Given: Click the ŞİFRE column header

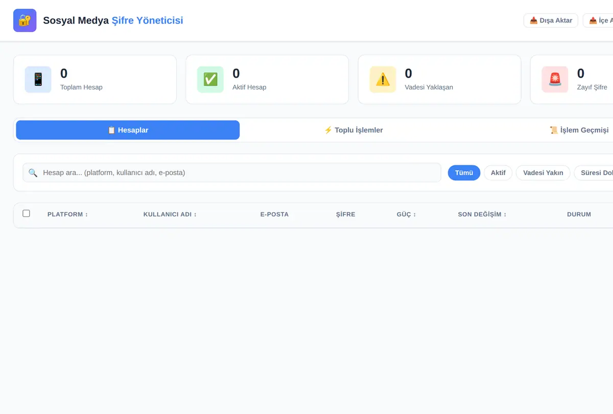Looking at the screenshot, I should [345, 214].
